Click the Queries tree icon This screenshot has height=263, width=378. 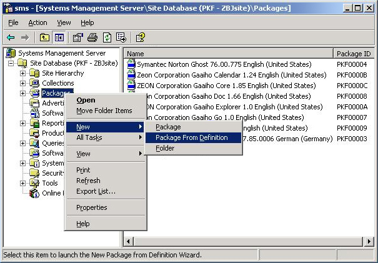(x=34, y=143)
